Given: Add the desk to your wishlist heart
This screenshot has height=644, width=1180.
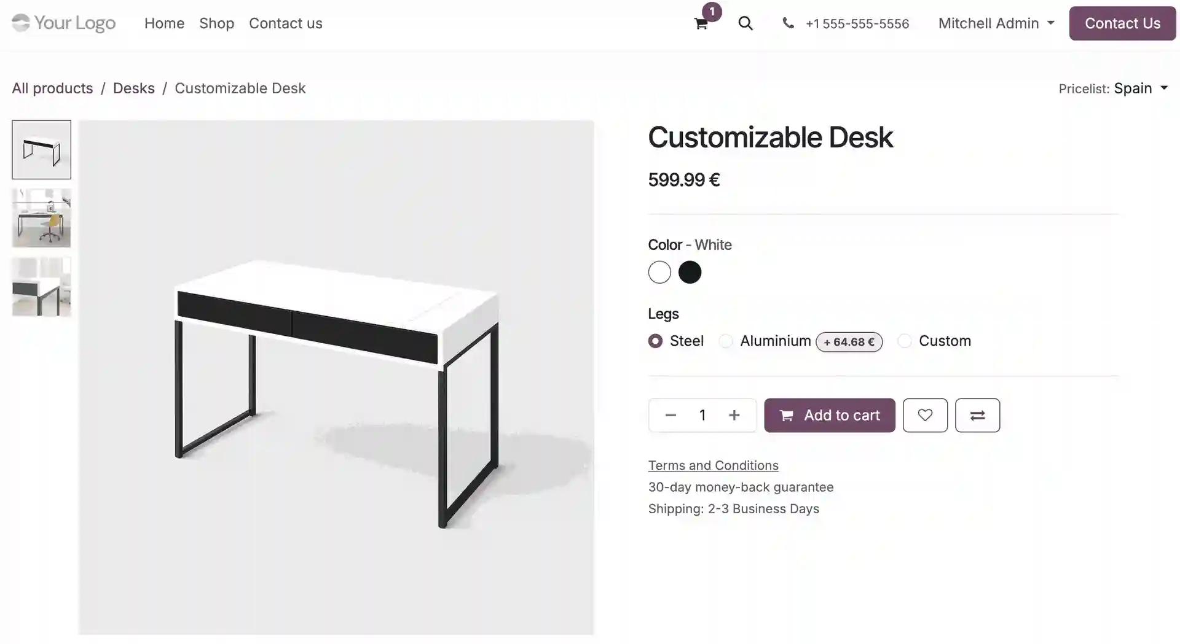Looking at the screenshot, I should (x=925, y=415).
